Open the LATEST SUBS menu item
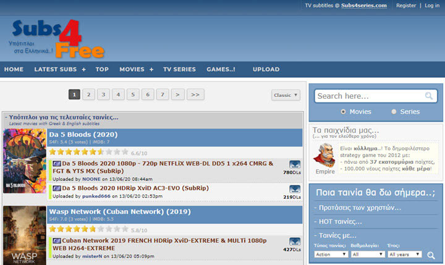 click(56, 69)
